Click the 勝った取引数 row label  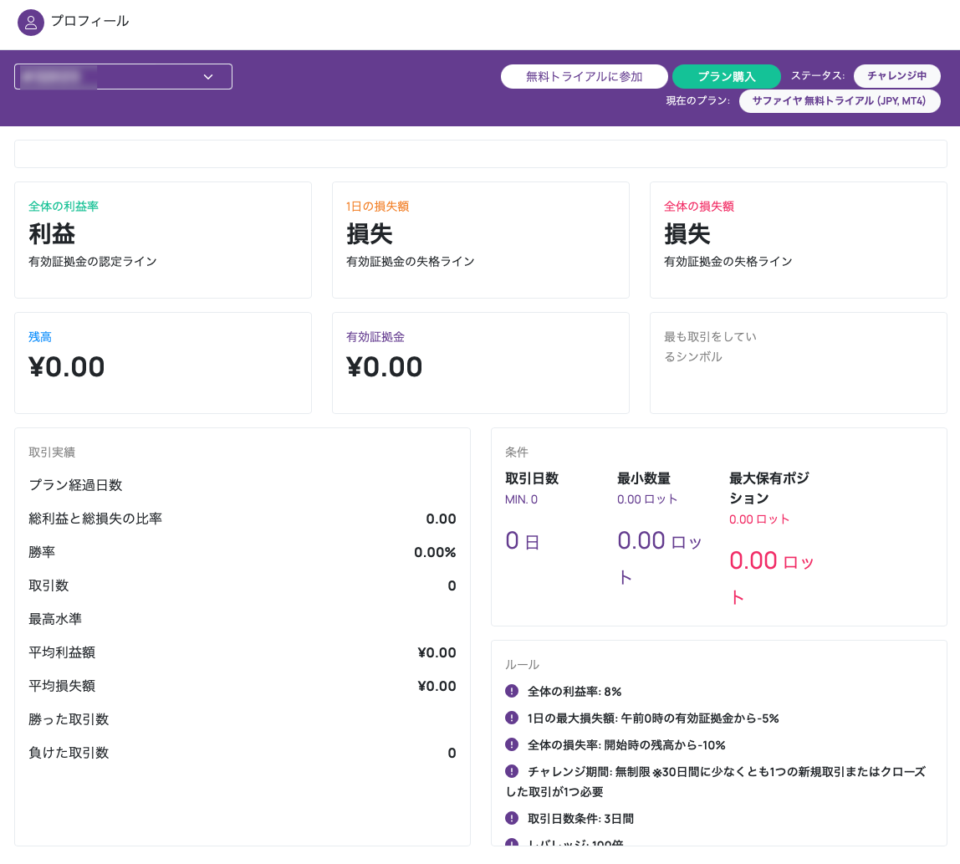[x=69, y=719]
